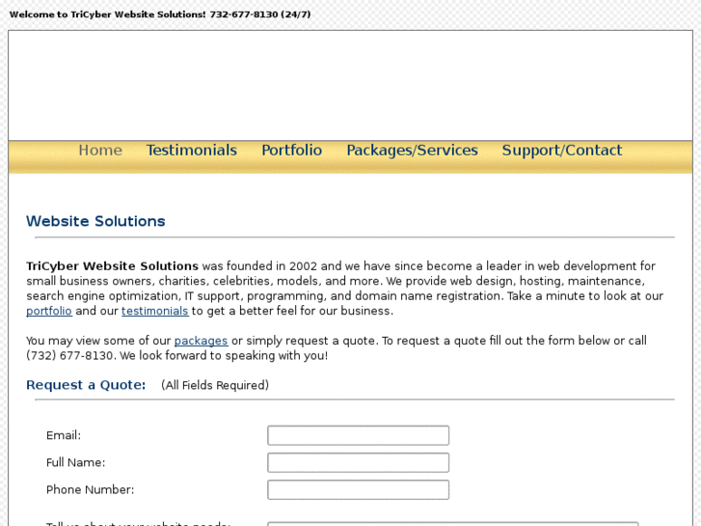Click the '(All Fields Required)' note
701x526 pixels.
click(215, 385)
